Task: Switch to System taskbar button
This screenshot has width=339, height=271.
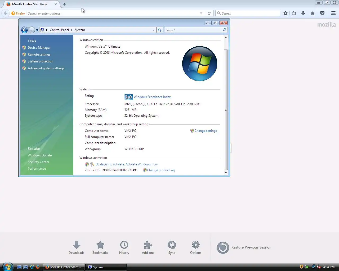Action: (106, 267)
